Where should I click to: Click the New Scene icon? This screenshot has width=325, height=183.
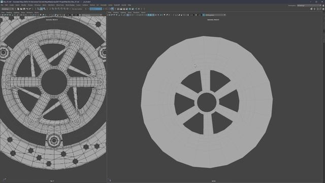(x=18, y=9)
